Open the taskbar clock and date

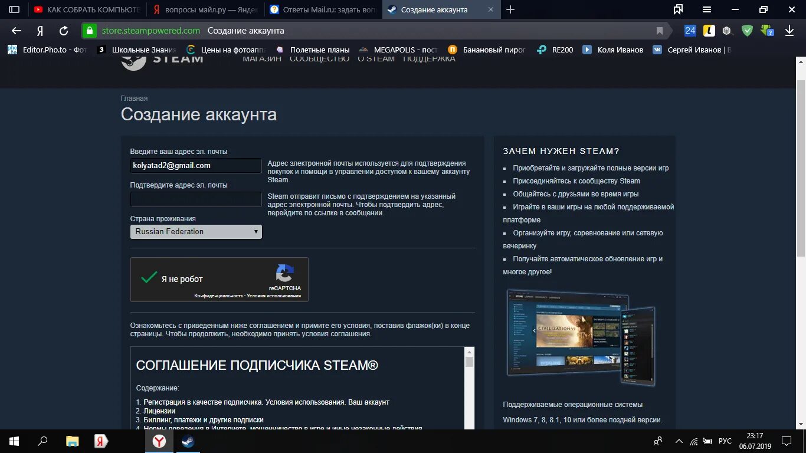click(755, 441)
